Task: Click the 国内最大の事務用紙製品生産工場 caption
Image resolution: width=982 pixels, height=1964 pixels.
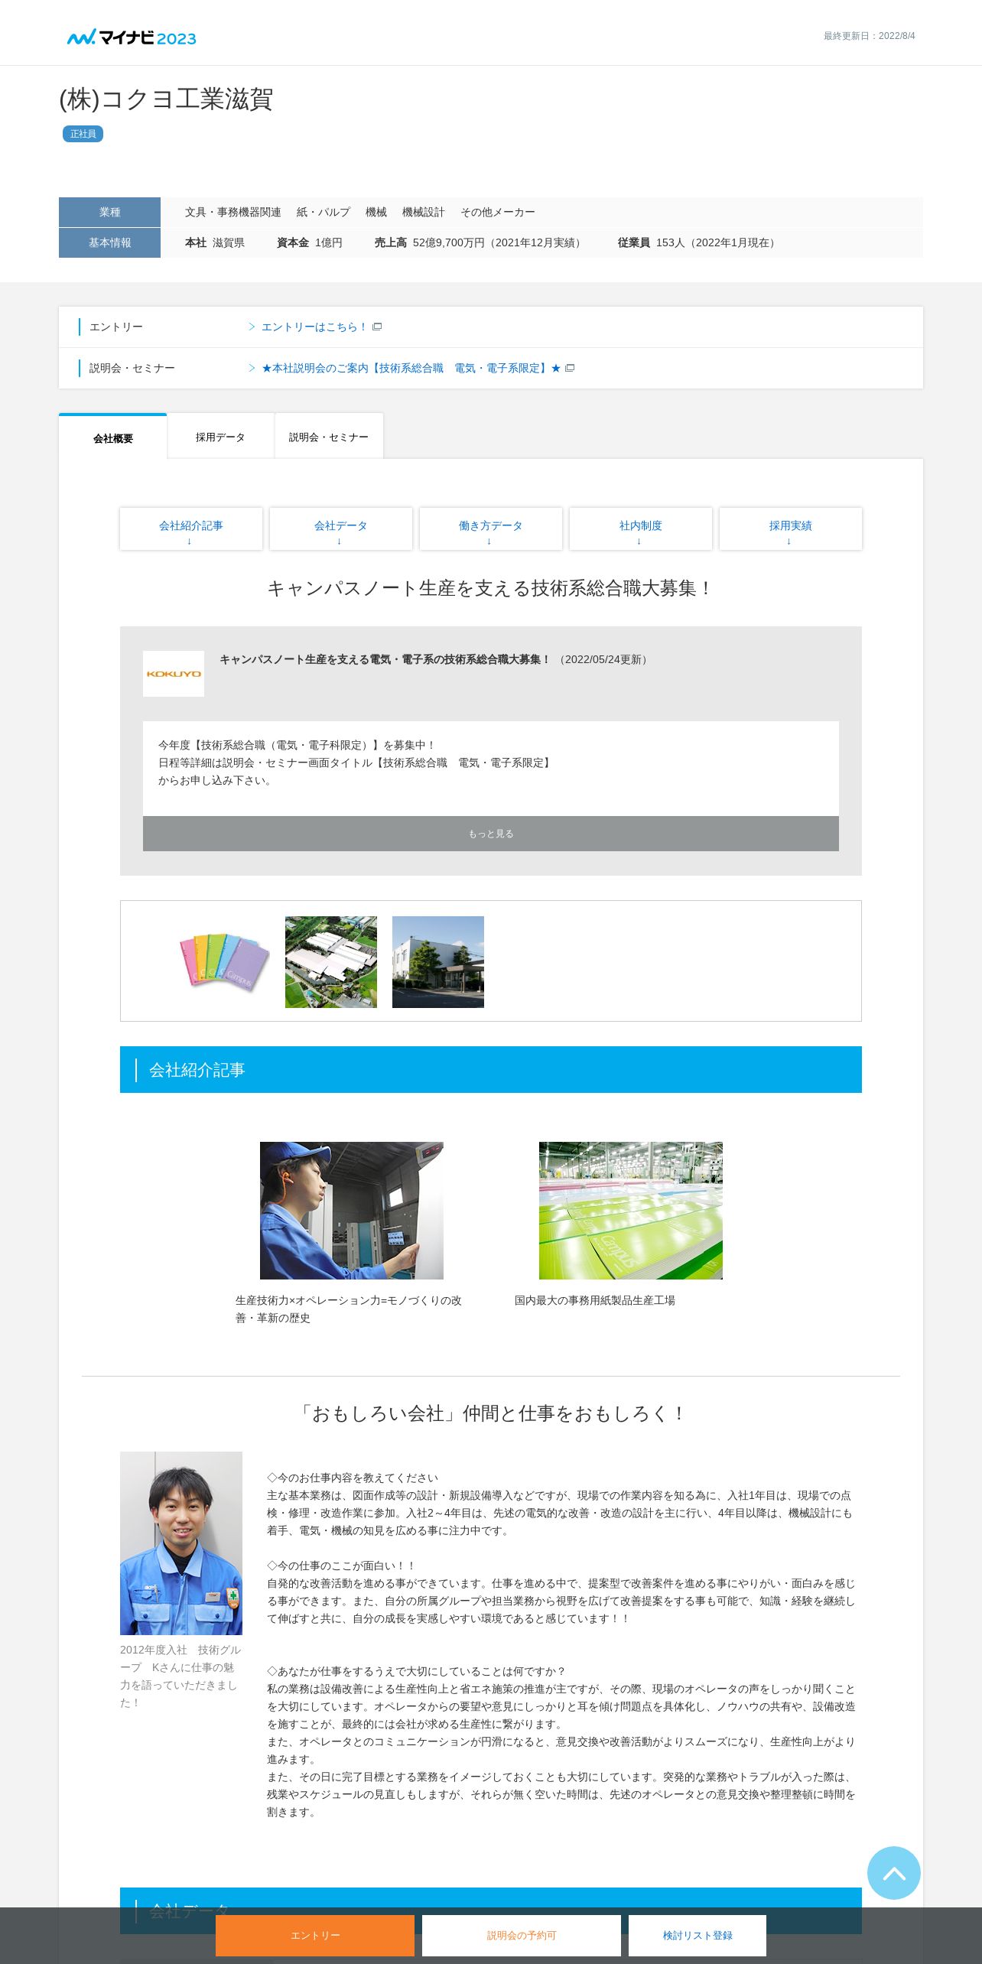Action: pyautogui.click(x=595, y=1300)
